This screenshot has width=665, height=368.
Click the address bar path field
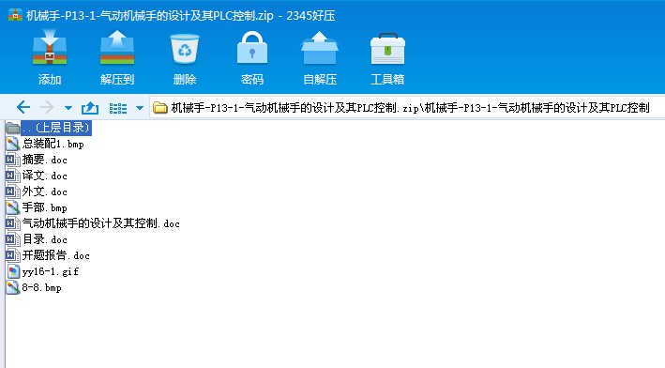[406, 108]
